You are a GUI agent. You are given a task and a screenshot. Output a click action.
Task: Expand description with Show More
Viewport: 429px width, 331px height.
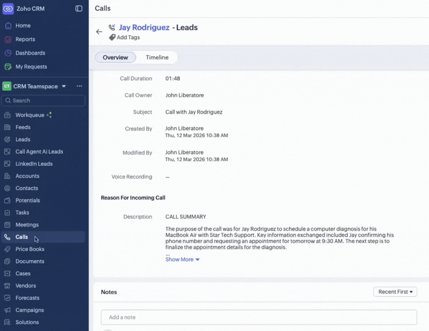(x=182, y=259)
